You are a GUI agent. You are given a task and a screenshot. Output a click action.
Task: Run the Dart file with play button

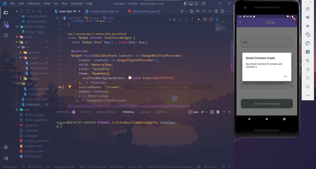tap(182, 11)
